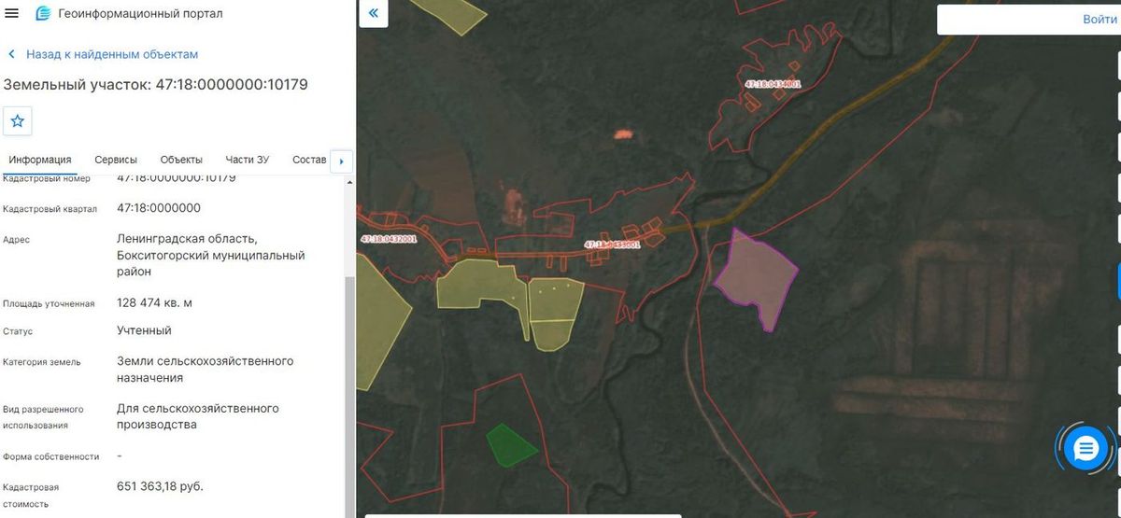Click the Кадастровый квартал field label

click(x=50, y=209)
